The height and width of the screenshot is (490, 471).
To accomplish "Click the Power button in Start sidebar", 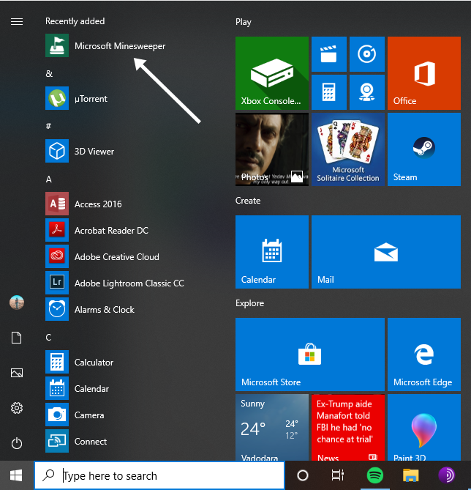I will click(x=17, y=443).
